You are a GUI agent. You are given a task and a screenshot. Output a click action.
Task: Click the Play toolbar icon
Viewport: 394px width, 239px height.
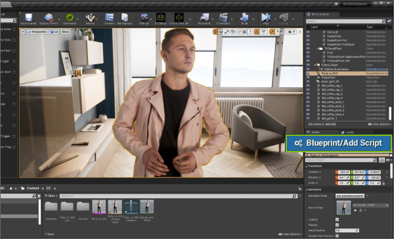(265, 18)
